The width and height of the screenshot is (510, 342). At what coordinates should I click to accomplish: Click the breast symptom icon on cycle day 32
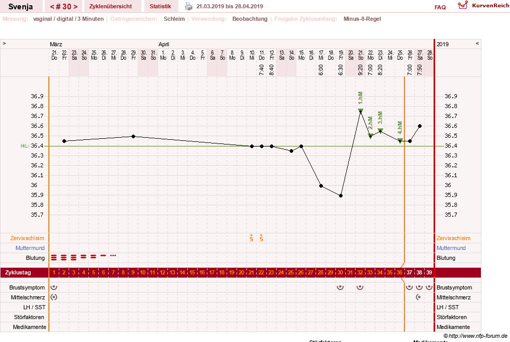[360, 287]
